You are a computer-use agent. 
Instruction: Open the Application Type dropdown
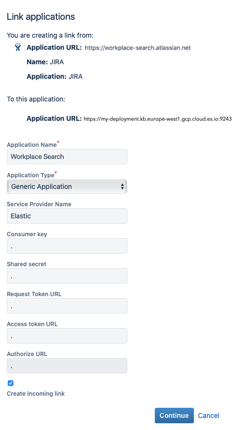pyautogui.click(x=67, y=186)
